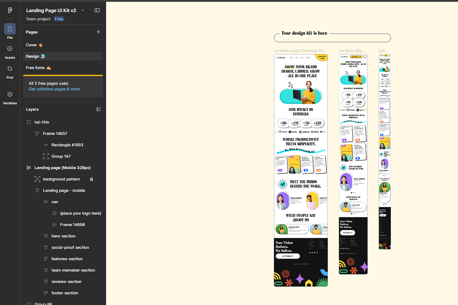The height and width of the screenshot is (305, 458).
Task: Open the file name dropdown chevron
Action: [x=83, y=11]
